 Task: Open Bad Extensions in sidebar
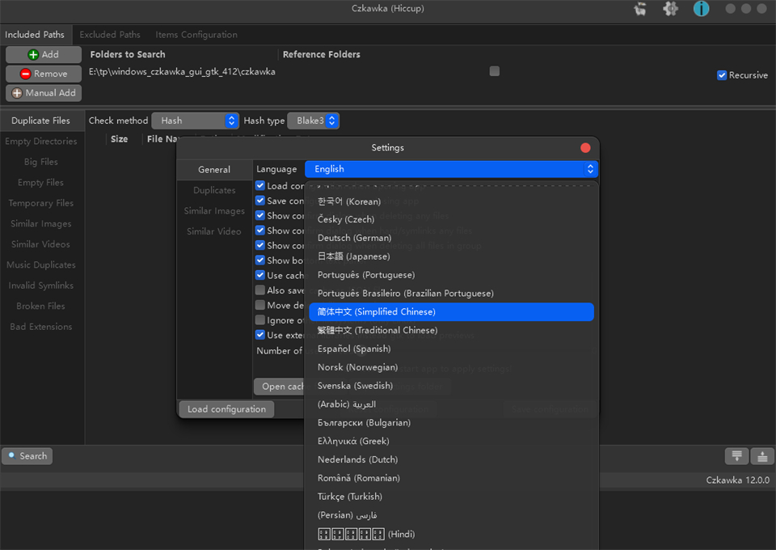click(x=41, y=327)
